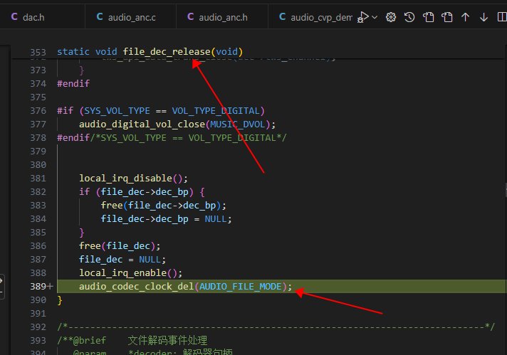The image size is (507, 355).
Task: Click free(file_dec->dec_bp) statement
Action: pos(164,206)
